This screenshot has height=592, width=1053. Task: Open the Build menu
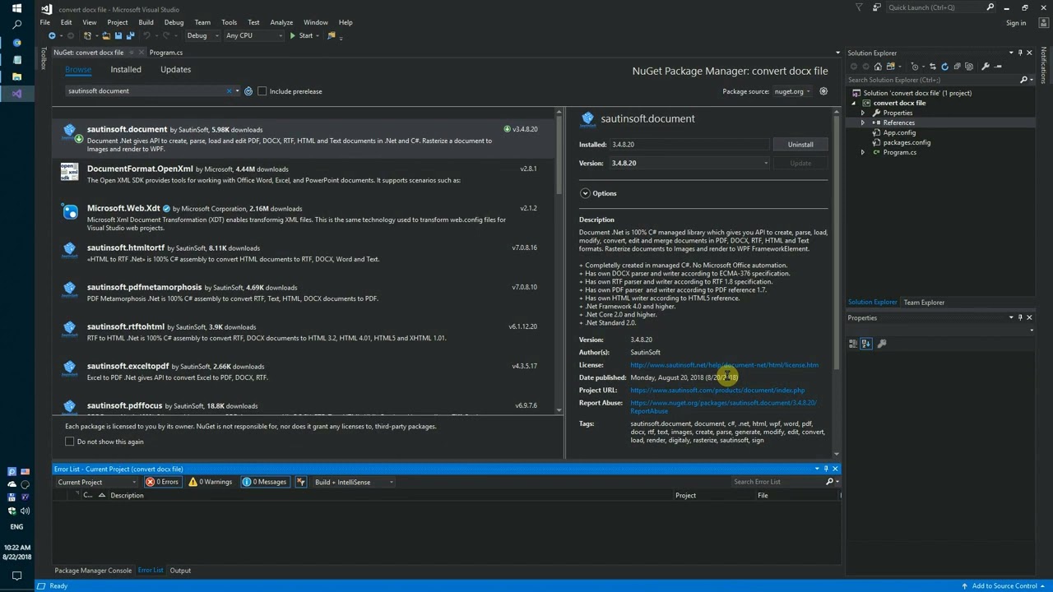click(x=146, y=22)
